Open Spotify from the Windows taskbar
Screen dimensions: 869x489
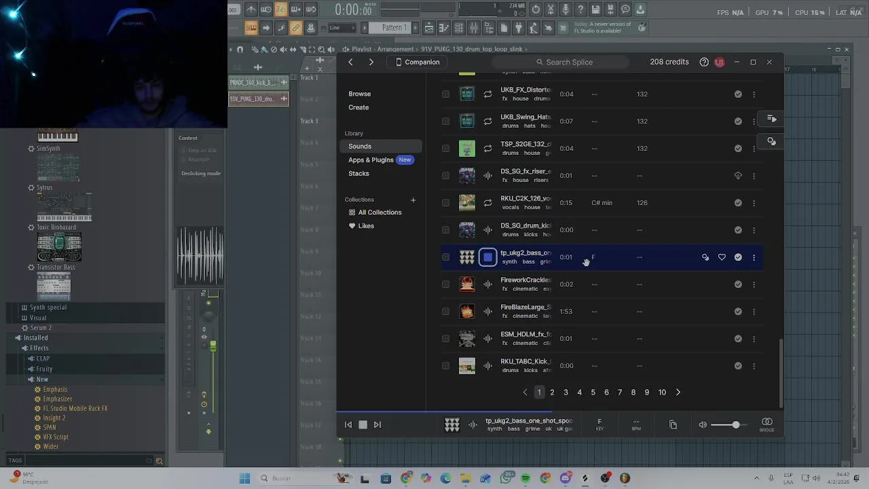525,478
